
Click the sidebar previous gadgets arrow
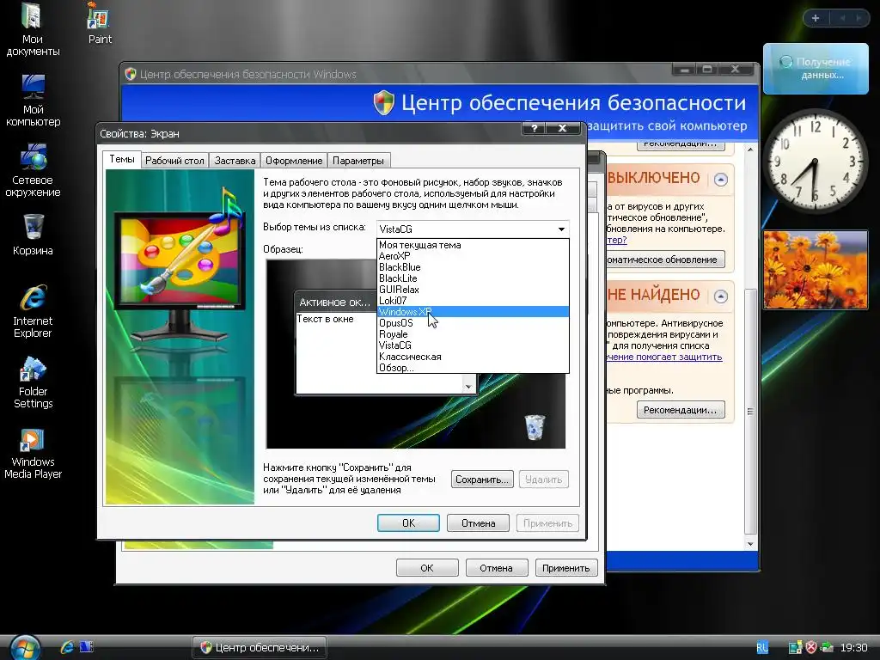pyautogui.click(x=842, y=18)
